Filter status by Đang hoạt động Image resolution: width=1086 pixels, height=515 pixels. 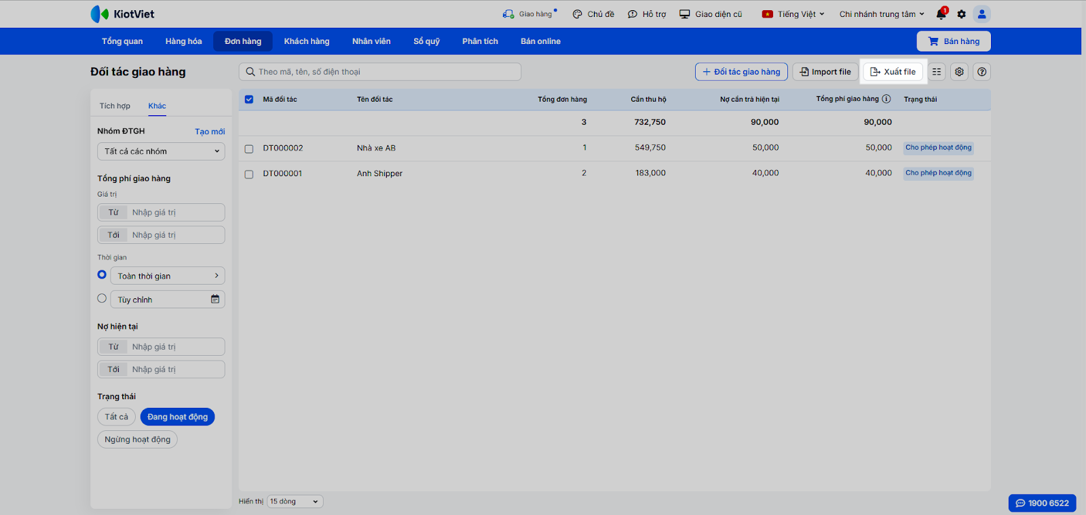tap(178, 417)
